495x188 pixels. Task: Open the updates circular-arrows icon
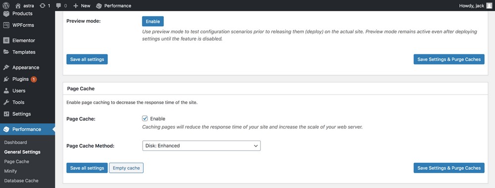(42, 5)
